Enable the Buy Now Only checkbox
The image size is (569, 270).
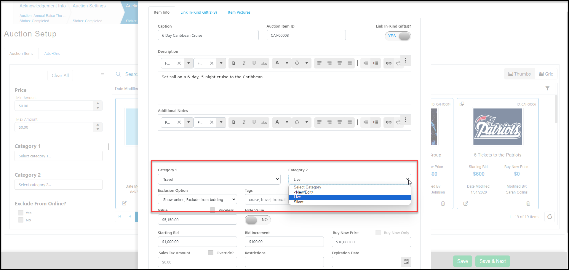pos(378,233)
